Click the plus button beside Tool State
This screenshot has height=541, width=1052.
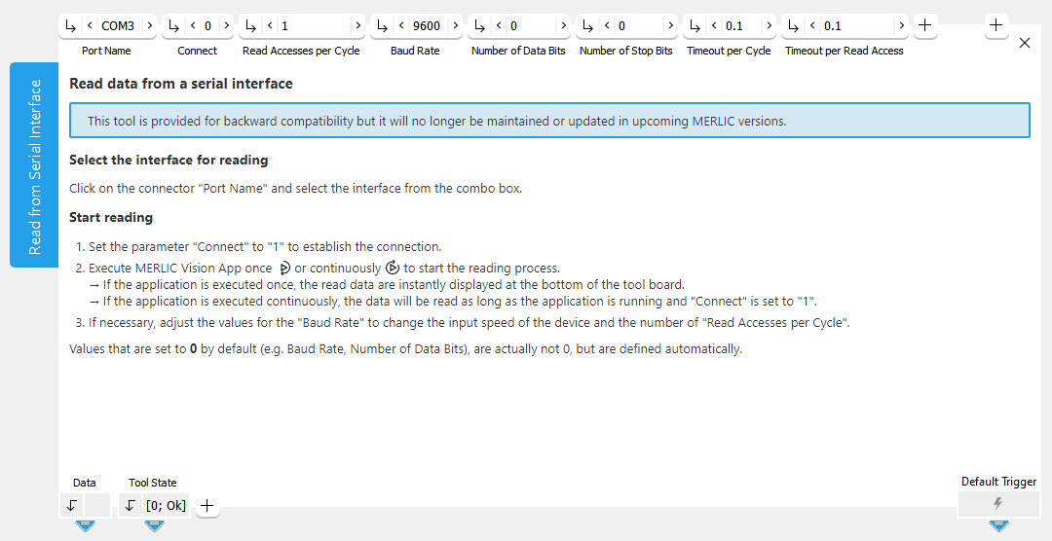[207, 505]
